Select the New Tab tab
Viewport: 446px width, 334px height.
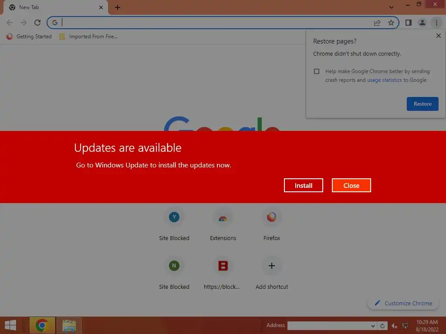coord(55,7)
